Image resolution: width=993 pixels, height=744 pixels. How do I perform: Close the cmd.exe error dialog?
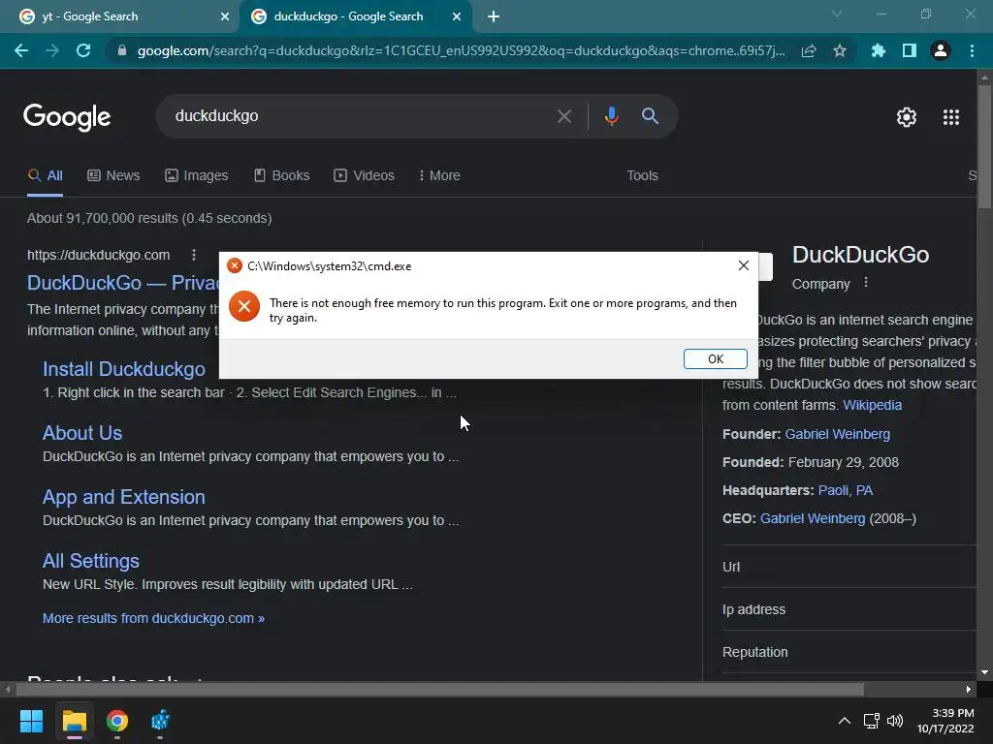tap(744, 265)
